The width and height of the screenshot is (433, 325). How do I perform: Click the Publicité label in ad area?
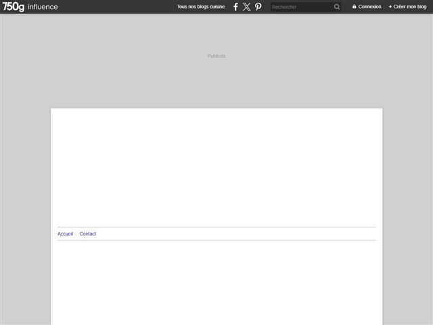pos(216,56)
